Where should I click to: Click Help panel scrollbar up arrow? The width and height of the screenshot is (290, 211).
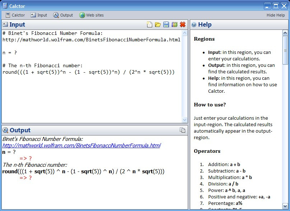[x=285, y=33]
